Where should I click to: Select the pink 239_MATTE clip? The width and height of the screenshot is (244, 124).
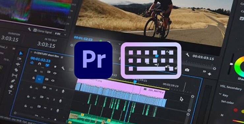pyautogui.click(x=153, y=92)
